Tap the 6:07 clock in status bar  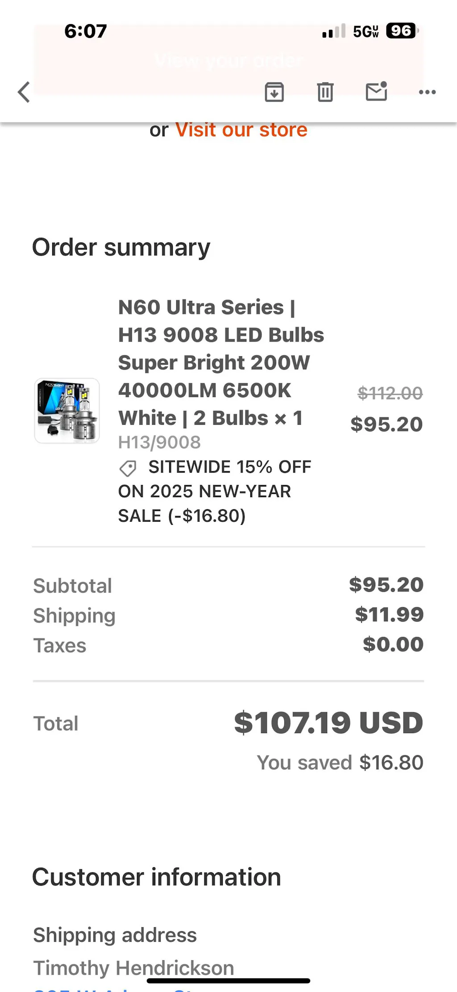click(85, 31)
